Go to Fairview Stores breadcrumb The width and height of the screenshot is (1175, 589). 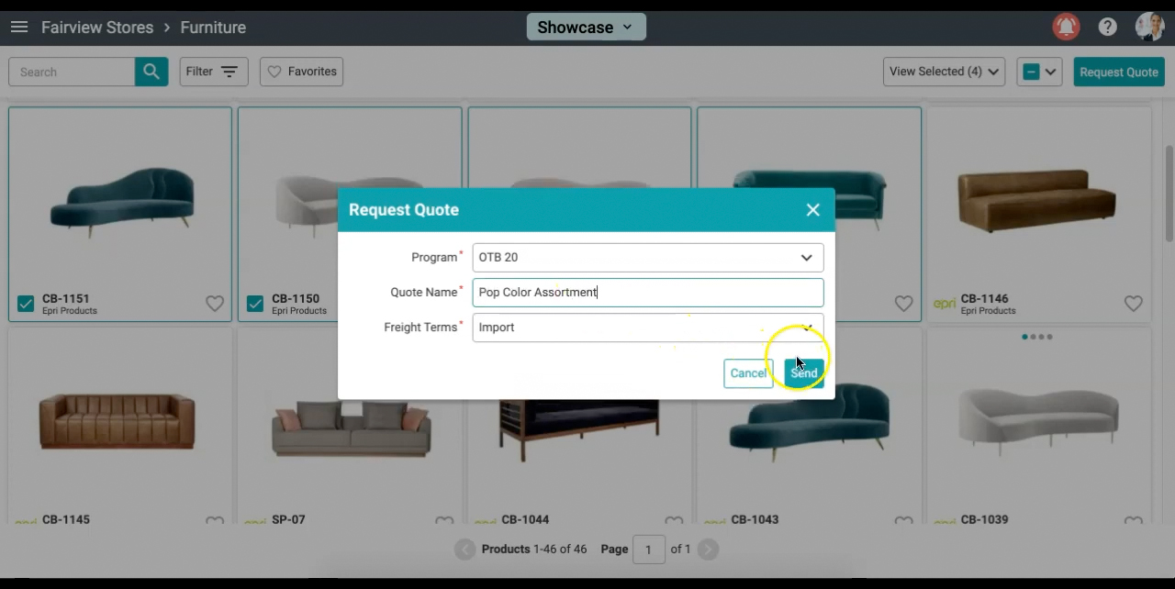coord(97,28)
